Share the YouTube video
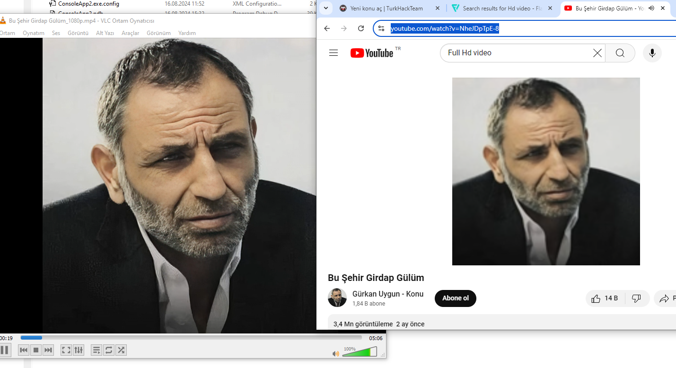This screenshot has width=676, height=368. click(666, 298)
